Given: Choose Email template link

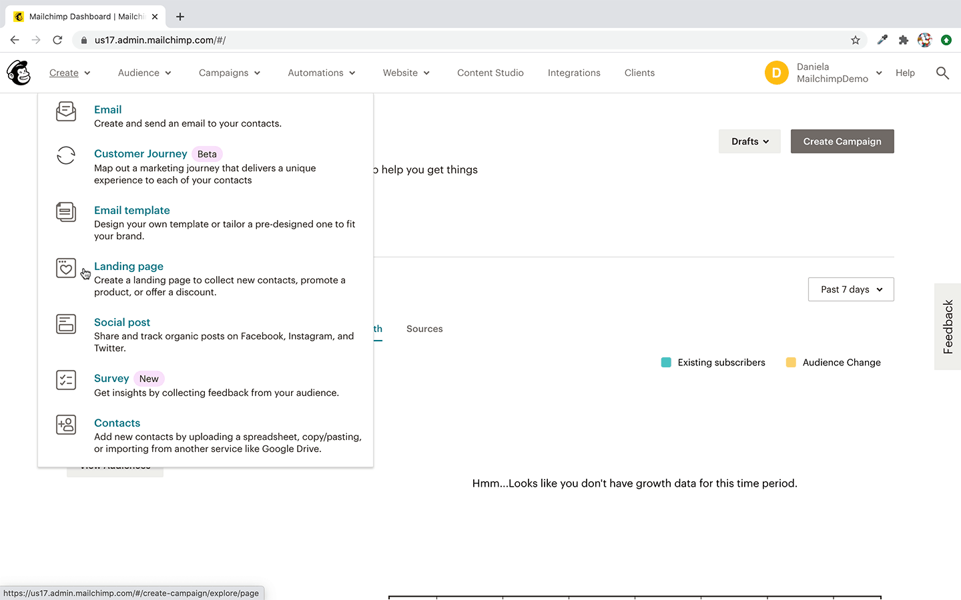Looking at the screenshot, I should click(132, 210).
